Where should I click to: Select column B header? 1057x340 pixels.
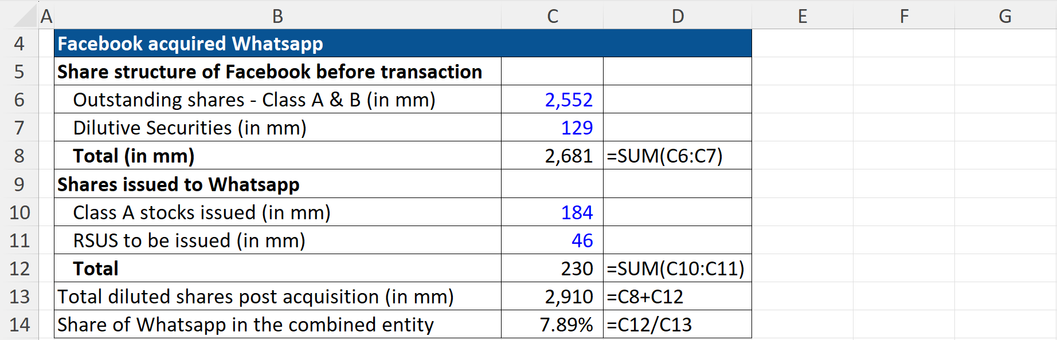[x=277, y=15]
